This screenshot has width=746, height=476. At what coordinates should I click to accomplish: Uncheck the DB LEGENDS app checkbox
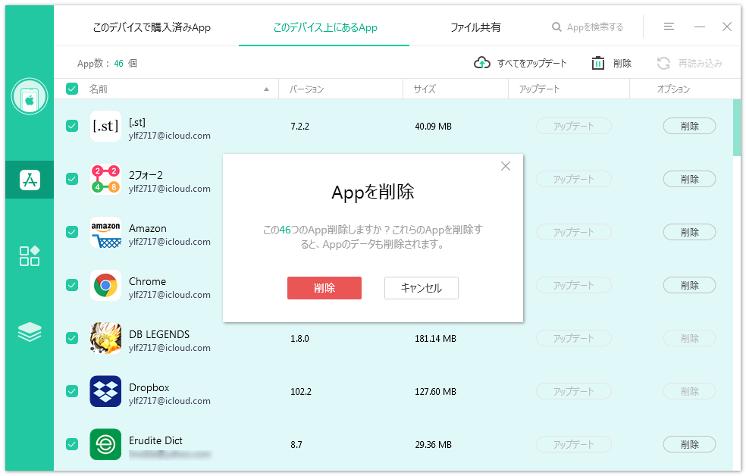[x=72, y=339]
